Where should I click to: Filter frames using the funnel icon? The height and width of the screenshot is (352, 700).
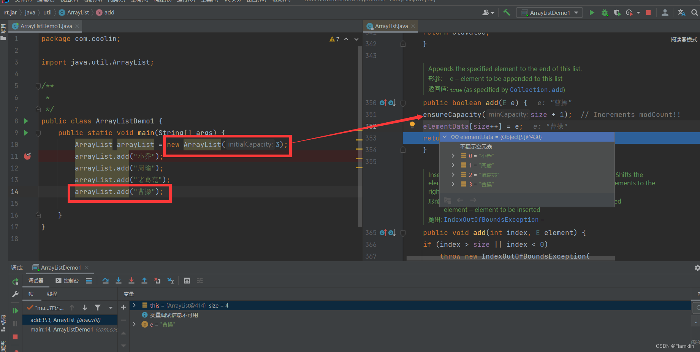tap(98, 308)
